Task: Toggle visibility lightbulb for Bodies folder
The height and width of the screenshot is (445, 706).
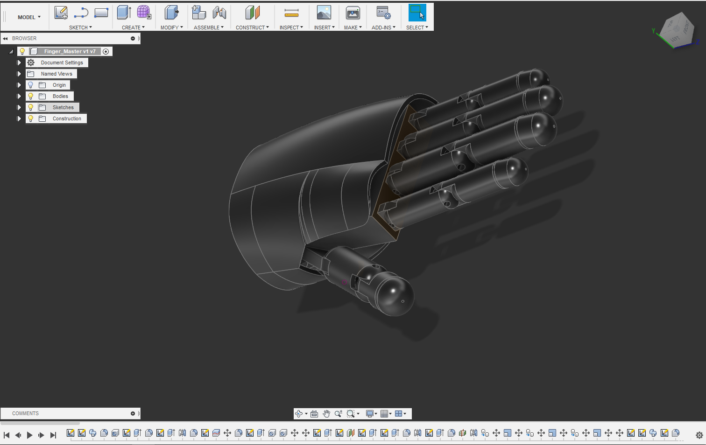Action: pos(31,96)
